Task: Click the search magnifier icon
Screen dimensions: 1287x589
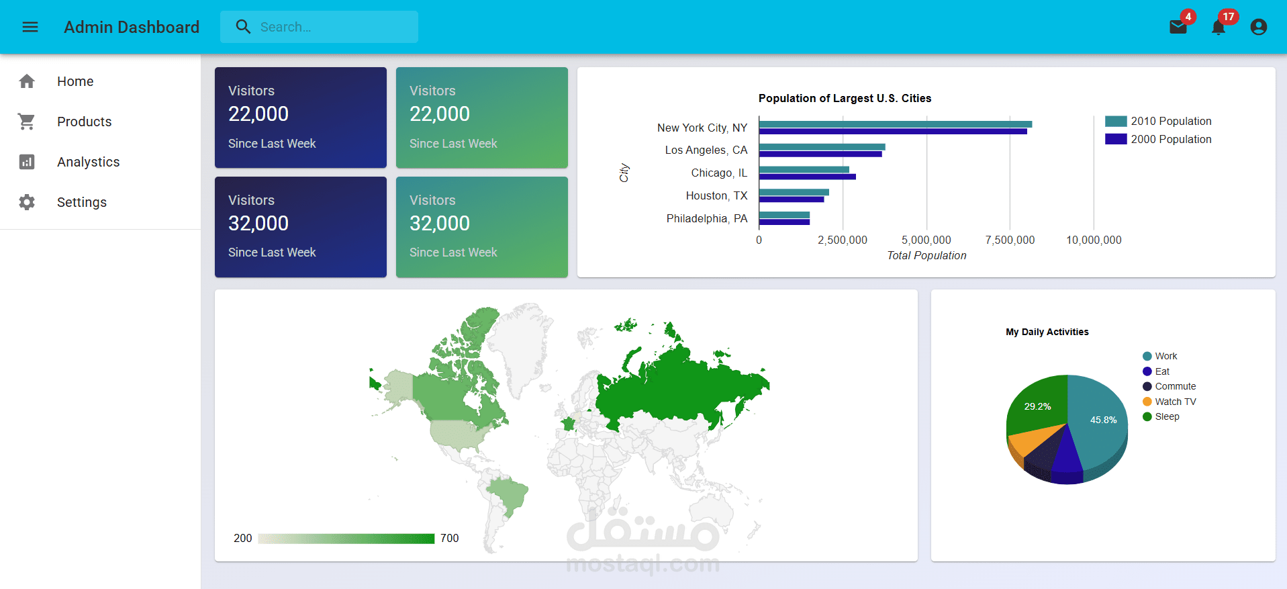Action: [243, 27]
